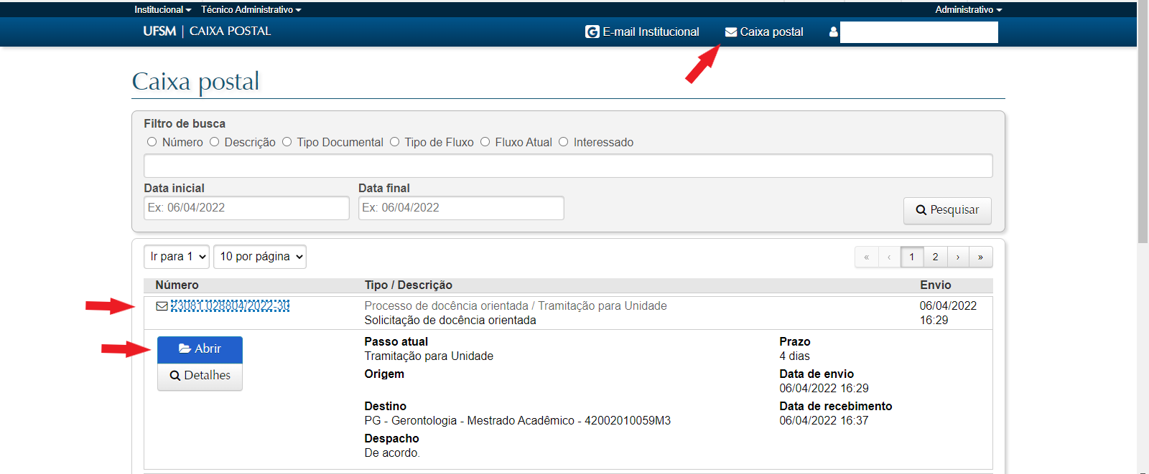The image size is (1149, 474).
Task: Click the Pesquisar search button
Action: tap(947, 210)
